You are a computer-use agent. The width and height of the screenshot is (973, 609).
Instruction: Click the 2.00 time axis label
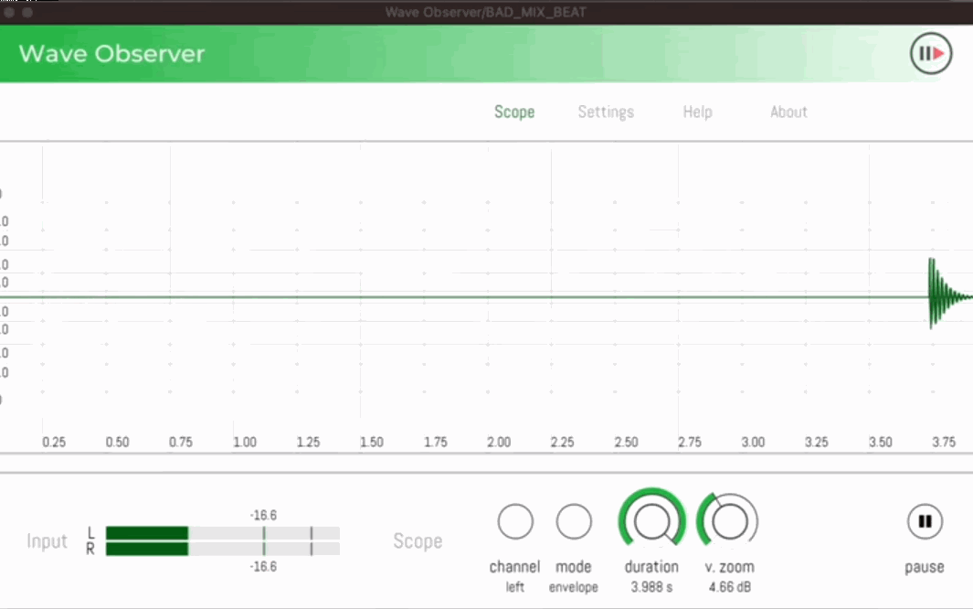pyautogui.click(x=499, y=442)
